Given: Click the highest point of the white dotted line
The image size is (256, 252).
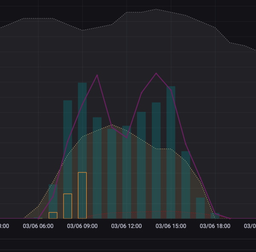Looking at the screenshot, I should 156,9.
